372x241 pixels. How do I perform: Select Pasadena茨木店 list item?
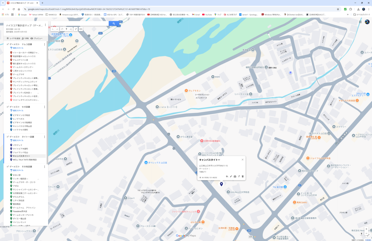click(x=20, y=211)
